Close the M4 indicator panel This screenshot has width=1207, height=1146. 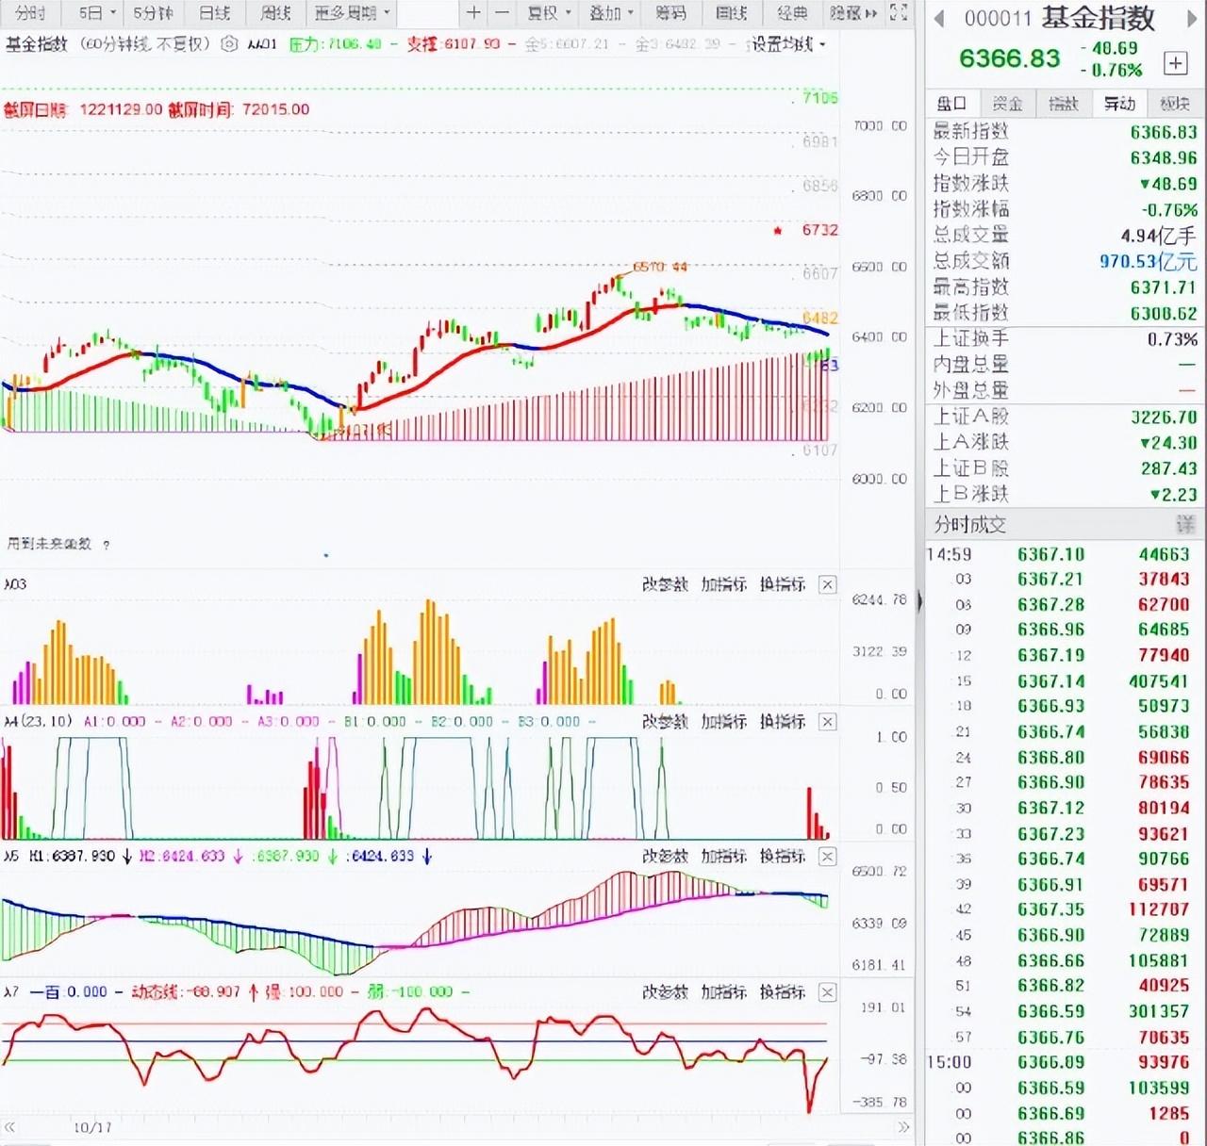tap(827, 722)
